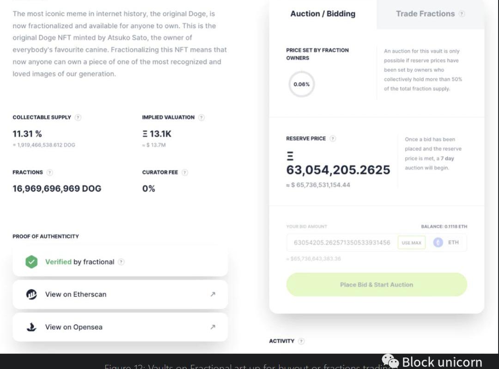The height and width of the screenshot is (369, 499).
Task: Click help icon after Verified by fractional
Action: [x=121, y=262]
